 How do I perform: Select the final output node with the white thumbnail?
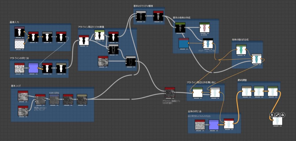[x=277, y=122]
